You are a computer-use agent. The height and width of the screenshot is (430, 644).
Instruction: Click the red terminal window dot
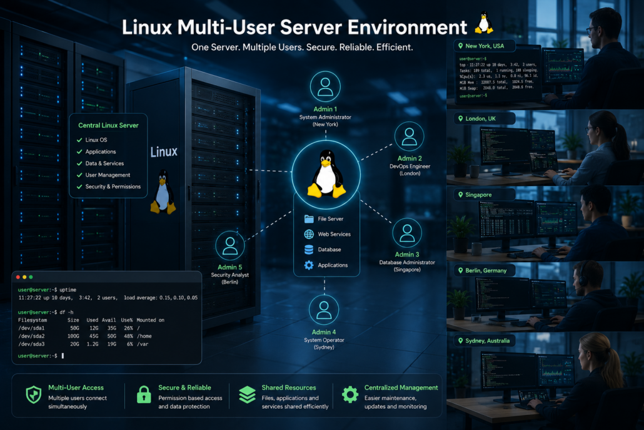coord(18,277)
